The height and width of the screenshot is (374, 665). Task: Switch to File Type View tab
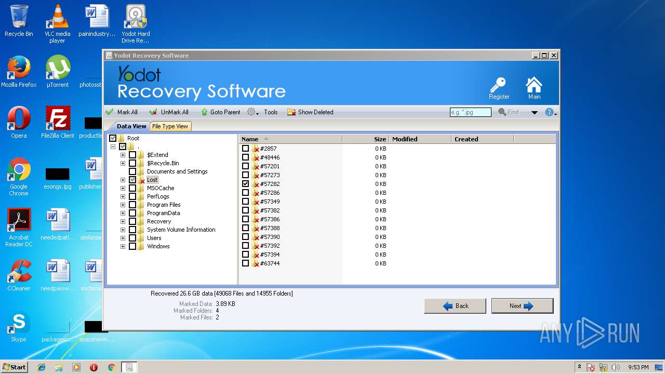click(170, 126)
